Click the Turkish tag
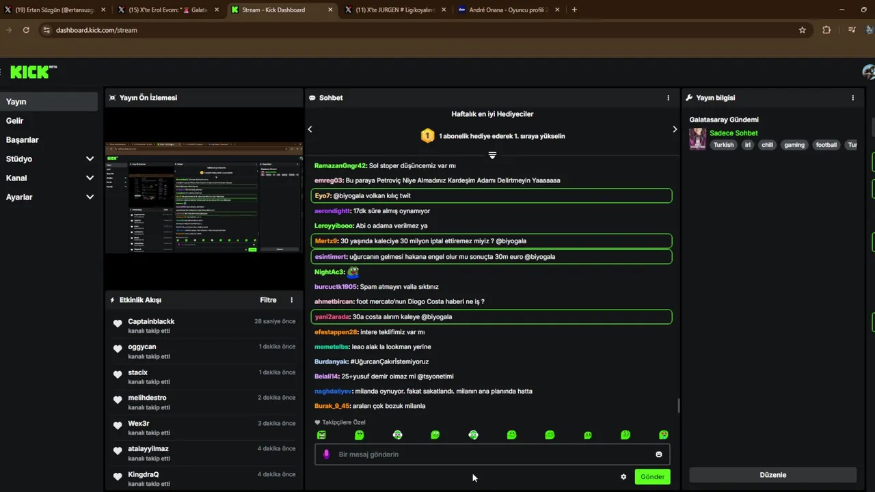The height and width of the screenshot is (492, 875). pos(723,145)
